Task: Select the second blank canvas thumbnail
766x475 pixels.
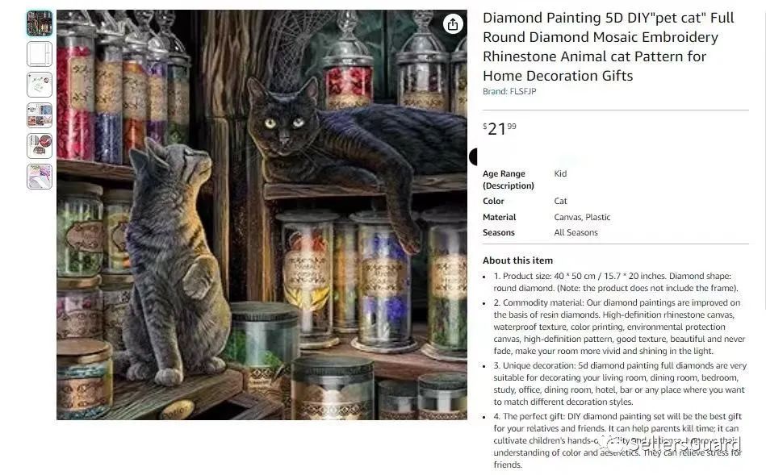Action: (40, 54)
